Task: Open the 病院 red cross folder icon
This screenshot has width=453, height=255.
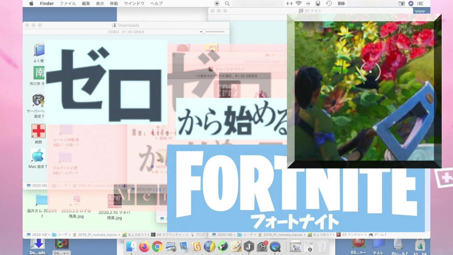Action: 38,131
